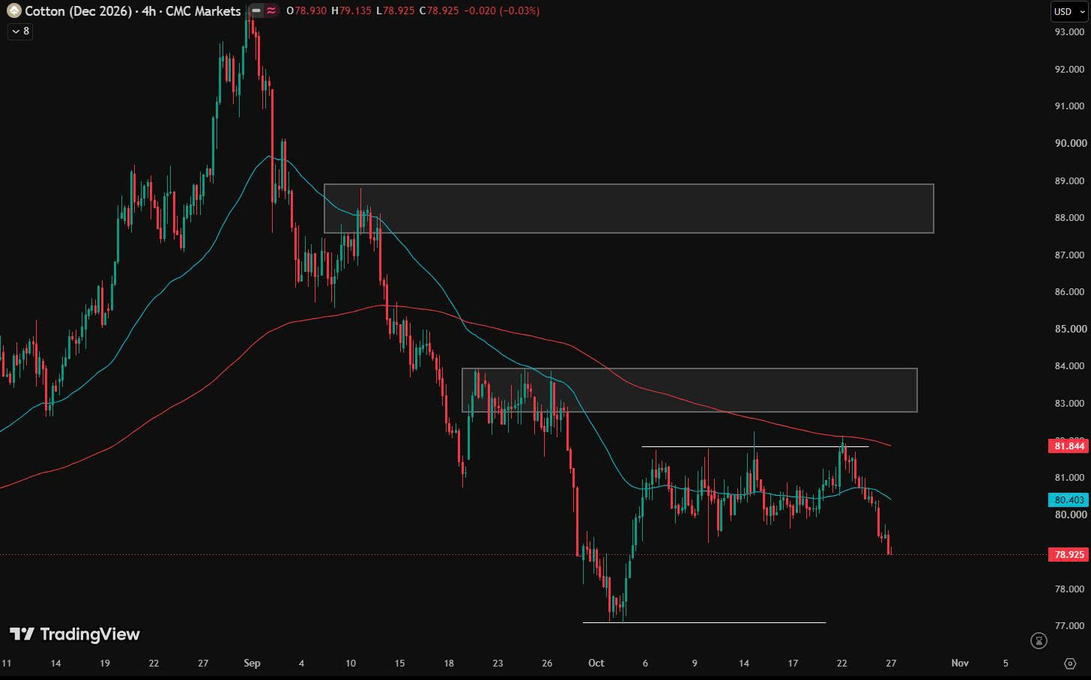Click the 85.000 price axis label
Screen dimensions: 1091x680
(x=1069, y=329)
